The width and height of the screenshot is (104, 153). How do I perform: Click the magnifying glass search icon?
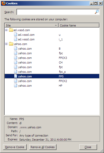point(97,12)
